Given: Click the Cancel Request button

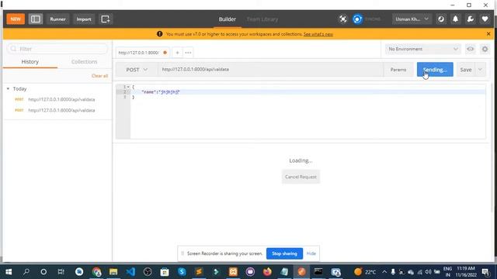Looking at the screenshot, I should 301,177.
